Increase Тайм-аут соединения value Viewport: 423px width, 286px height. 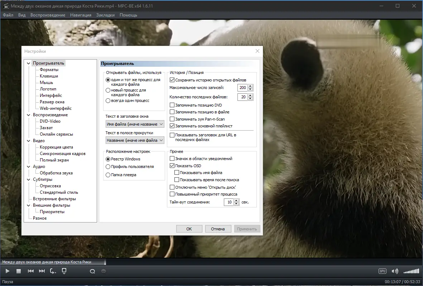pyautogui.click(x=237, y=201)
